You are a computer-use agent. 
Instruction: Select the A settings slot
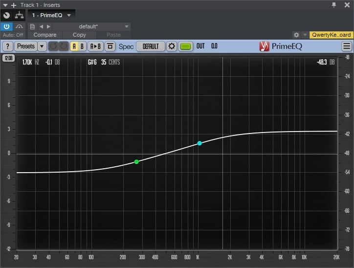click(74, 46)
